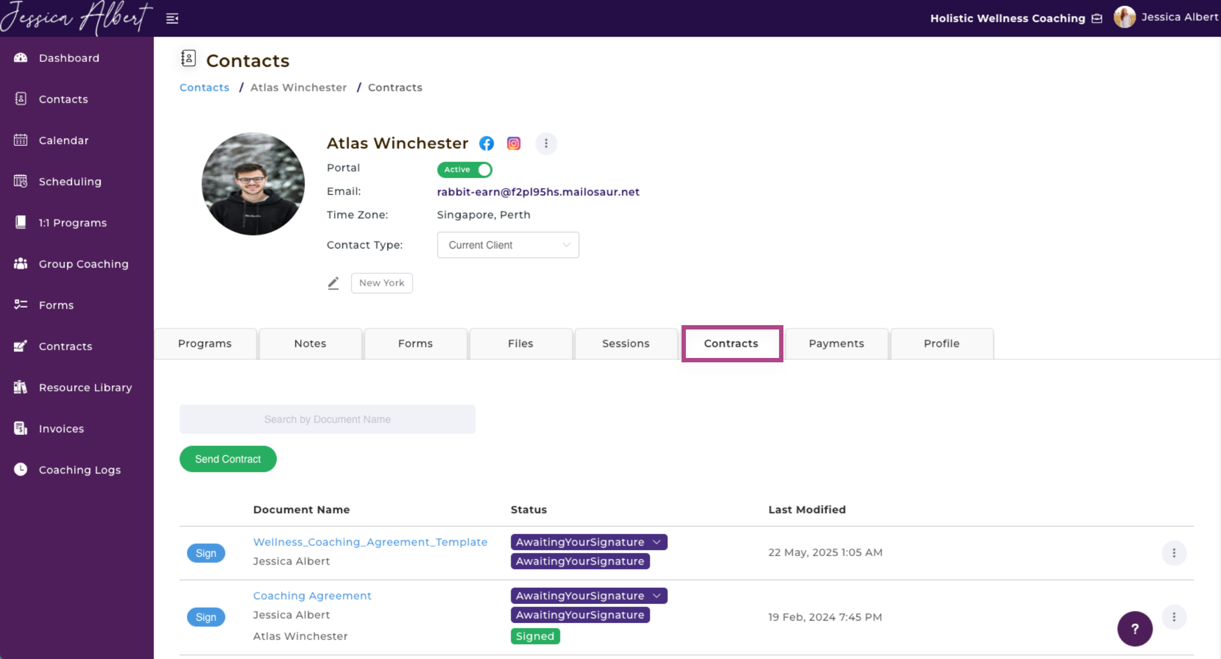
Task: Open Atlas Winchester's Instagram icon link
Action: (x=513, y=143)
